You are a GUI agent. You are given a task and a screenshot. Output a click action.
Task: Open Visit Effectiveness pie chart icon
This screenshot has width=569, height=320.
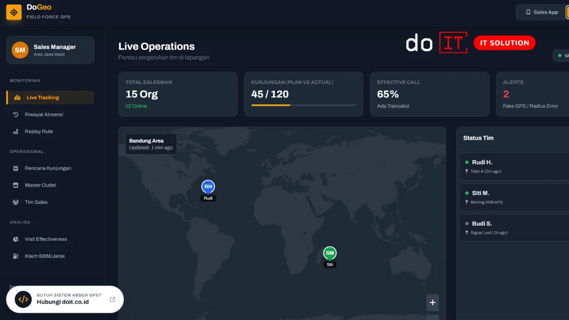tap(15, 239)
